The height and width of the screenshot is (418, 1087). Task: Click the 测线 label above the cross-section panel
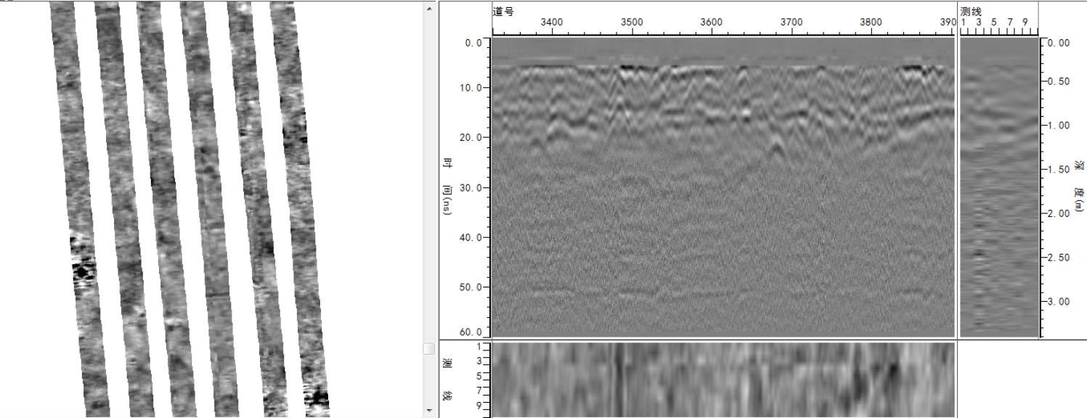click(x=971, y=12)
